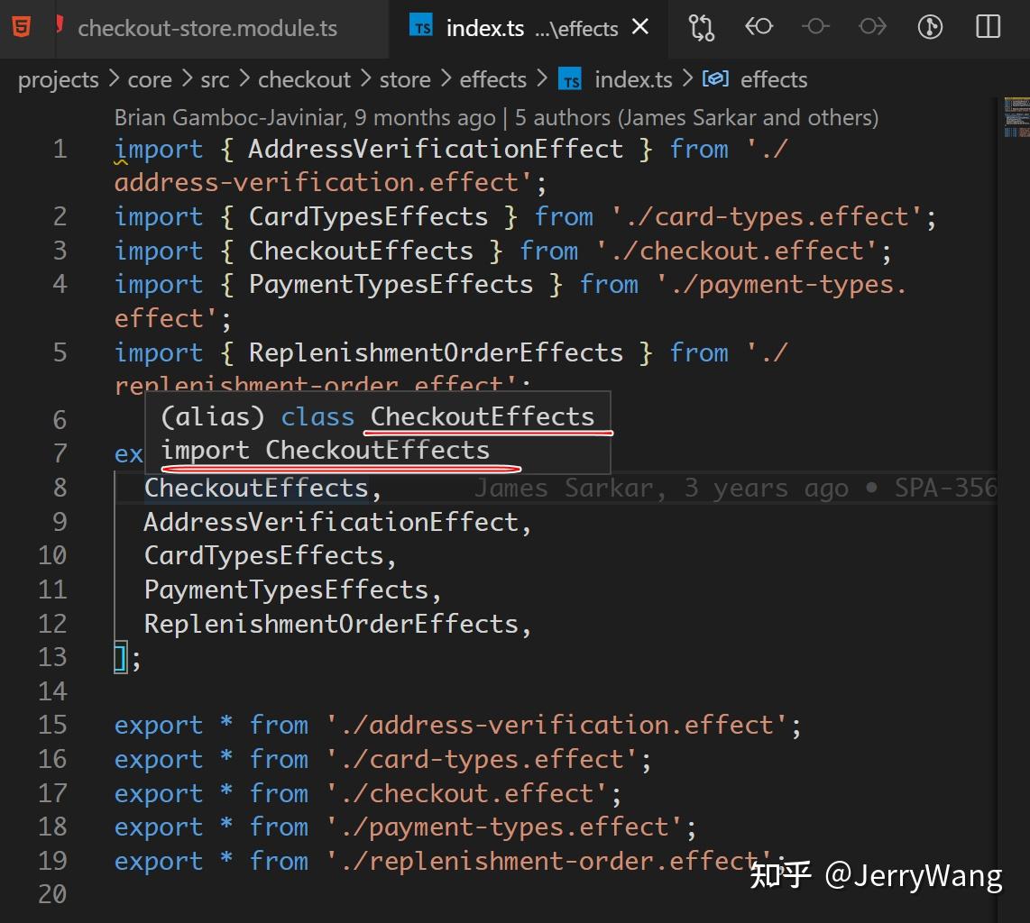Open the index.ts breadcrumb
Image resolution: width=1030 pixels, height=923 pixels.
point(633,80)
